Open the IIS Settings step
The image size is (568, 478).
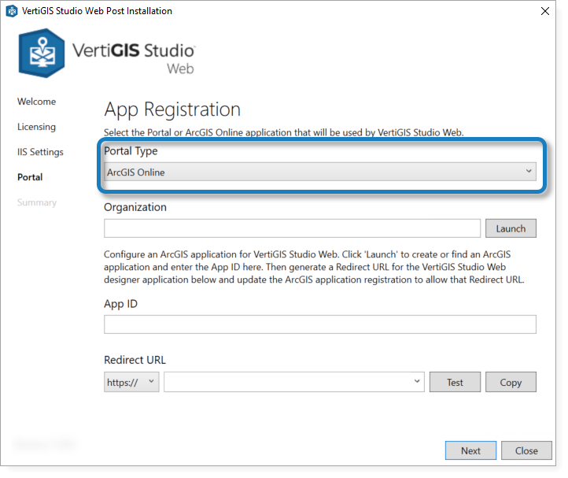40,152
